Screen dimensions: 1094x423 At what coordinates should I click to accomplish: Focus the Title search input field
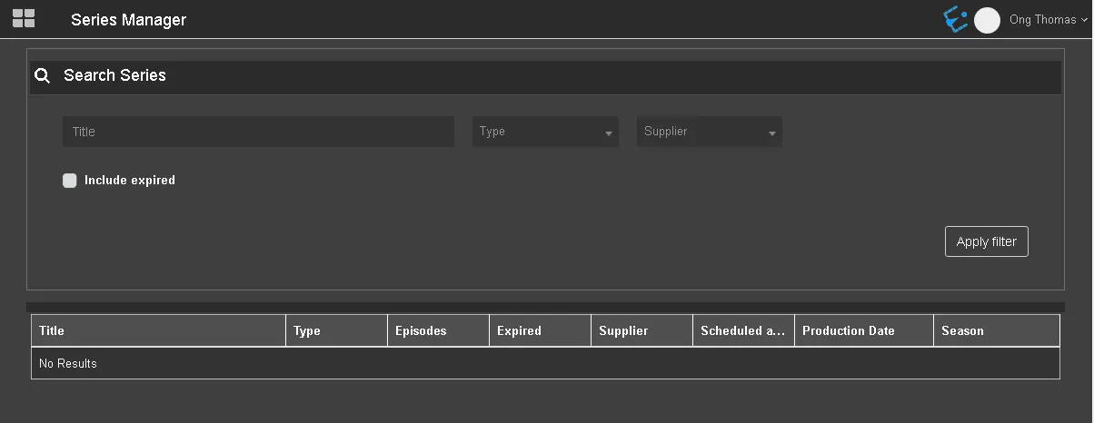point(258,132)
